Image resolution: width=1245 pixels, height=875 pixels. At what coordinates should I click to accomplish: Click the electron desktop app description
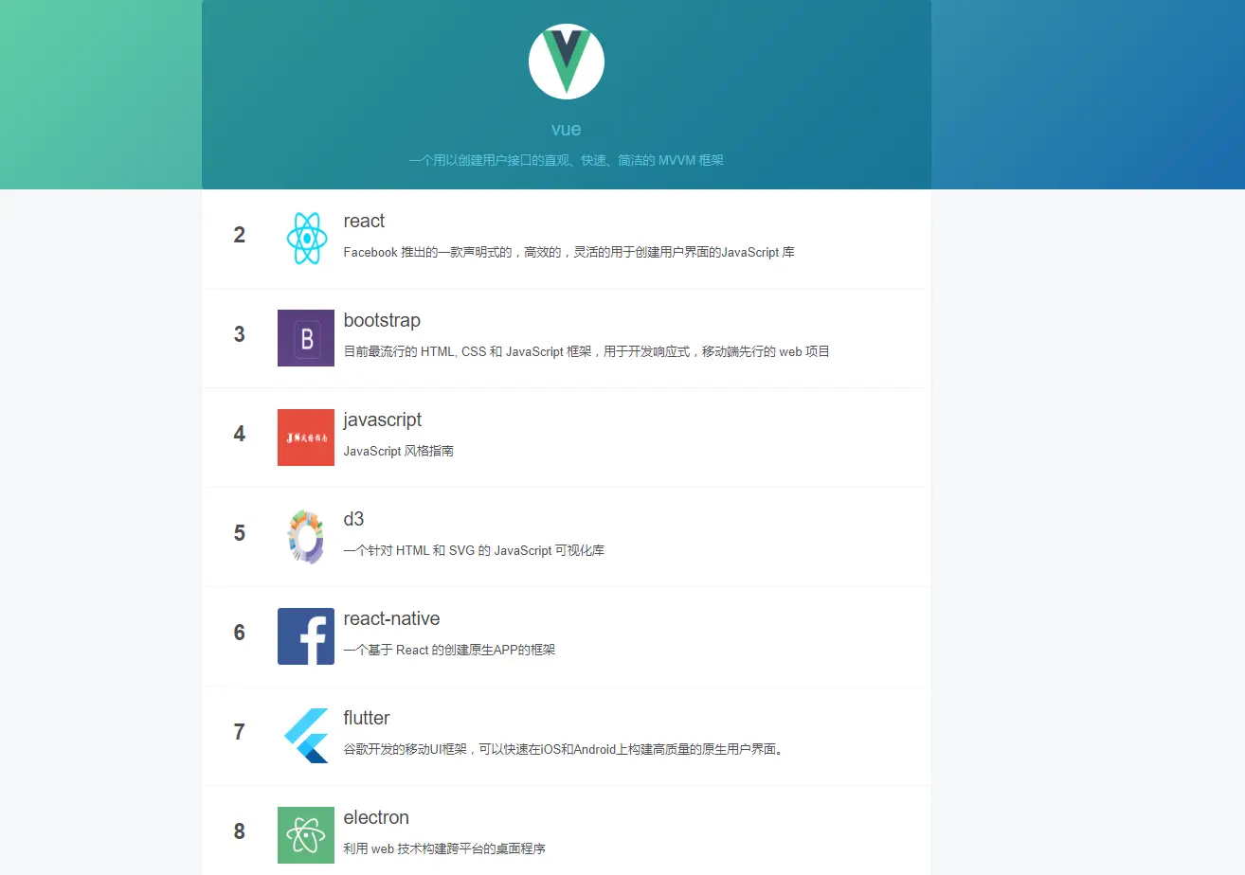[444, 849]
